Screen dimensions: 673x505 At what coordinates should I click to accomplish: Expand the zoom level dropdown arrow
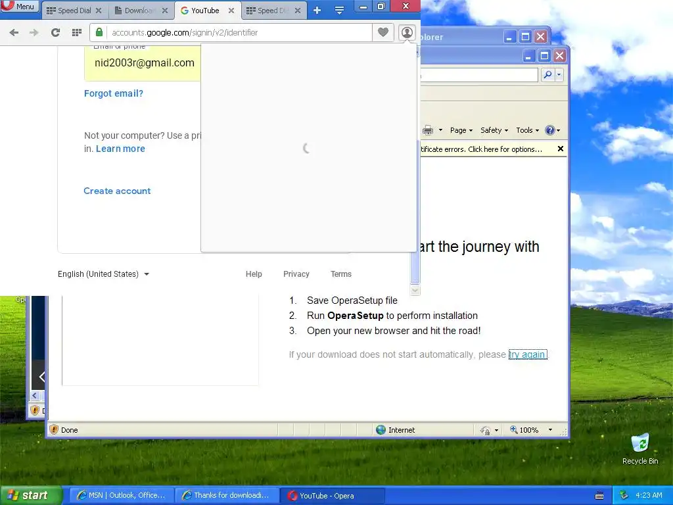pyautogui.click(x=550, y=430)
